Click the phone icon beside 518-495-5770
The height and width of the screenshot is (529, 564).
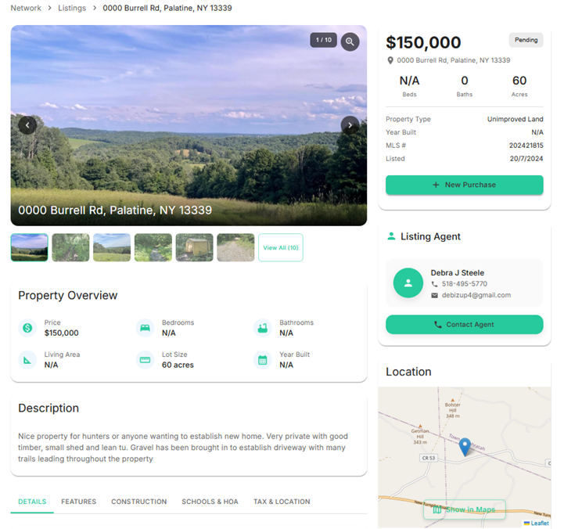click(435, 284)
